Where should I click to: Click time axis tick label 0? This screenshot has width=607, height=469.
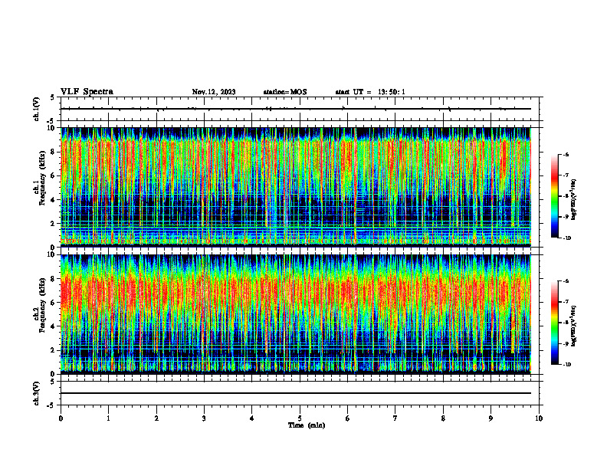[x=61, y=418]
